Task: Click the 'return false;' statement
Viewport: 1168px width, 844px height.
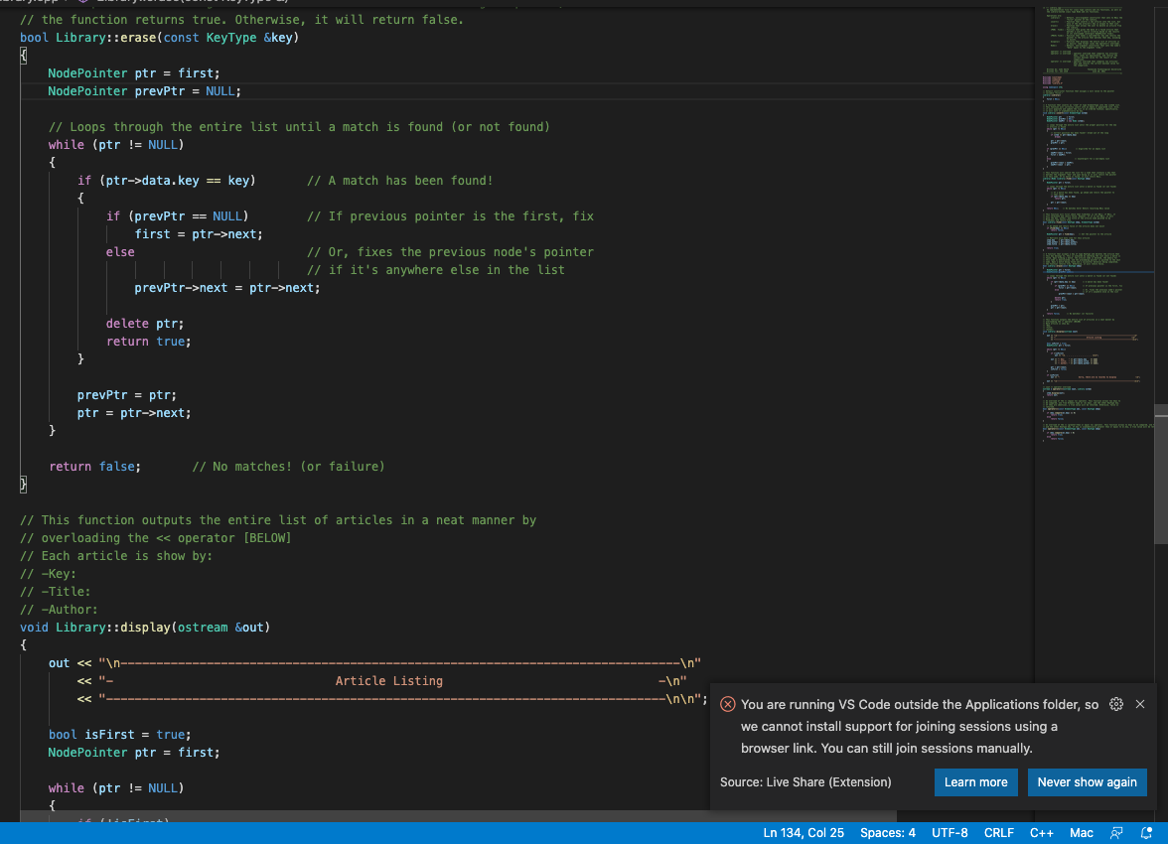Action: coord(94,467)
